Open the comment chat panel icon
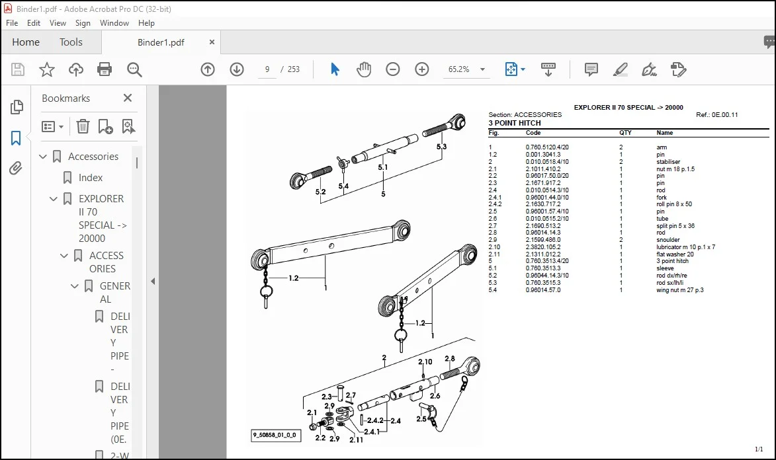Viewport: 776px width, 460px height. [x=769, y=42]
